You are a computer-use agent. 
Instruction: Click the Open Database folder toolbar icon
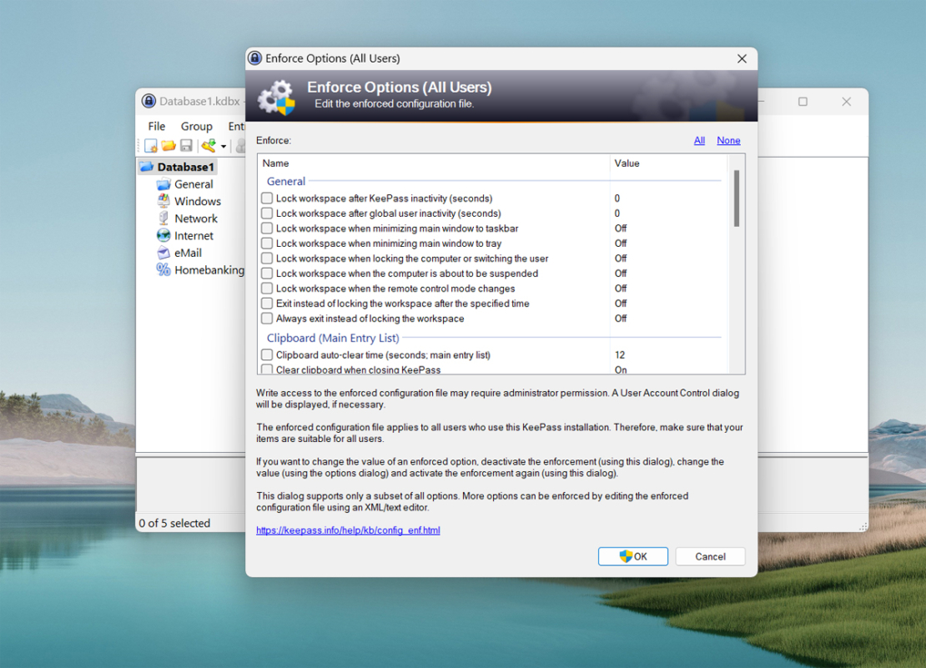(169, 145)
